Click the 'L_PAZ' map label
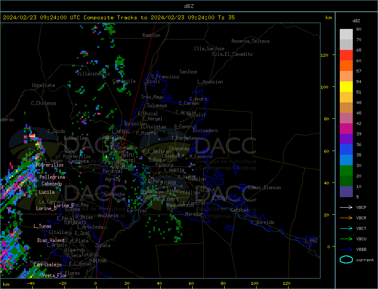This screenshot has height=289, width=378. pyautogui.click(x=311, y=241)
